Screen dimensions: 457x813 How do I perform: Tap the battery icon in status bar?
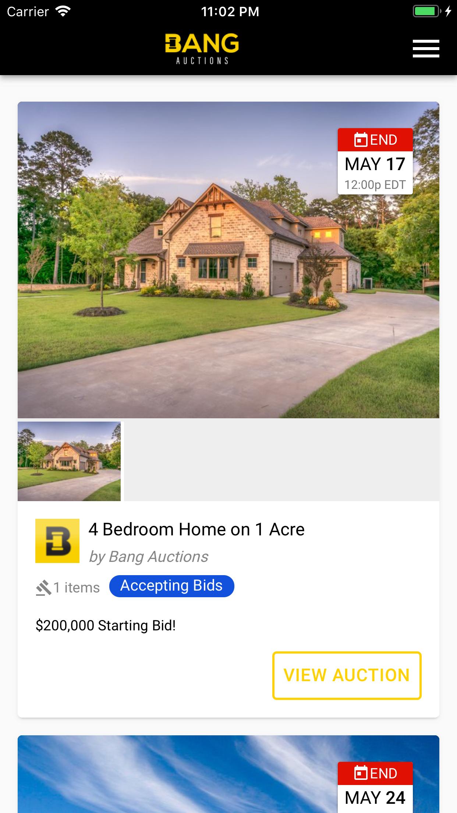click(427, 11)
